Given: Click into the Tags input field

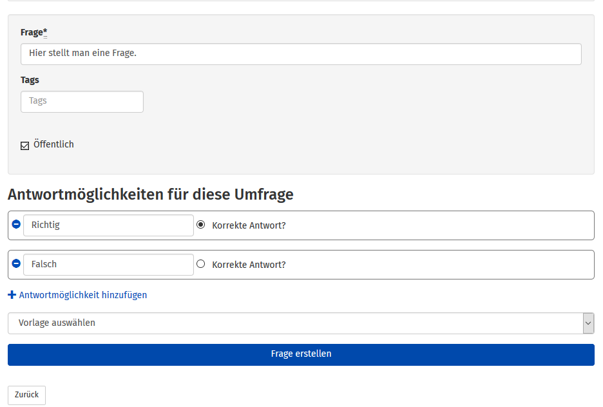Looking at the screenshot, I should (82, 102).
